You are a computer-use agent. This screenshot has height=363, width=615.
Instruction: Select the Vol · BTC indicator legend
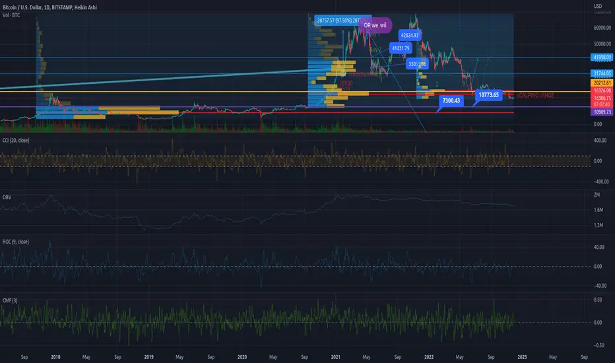click(x=11, y=15)
